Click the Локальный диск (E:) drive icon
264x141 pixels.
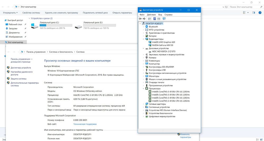(78, 26)
